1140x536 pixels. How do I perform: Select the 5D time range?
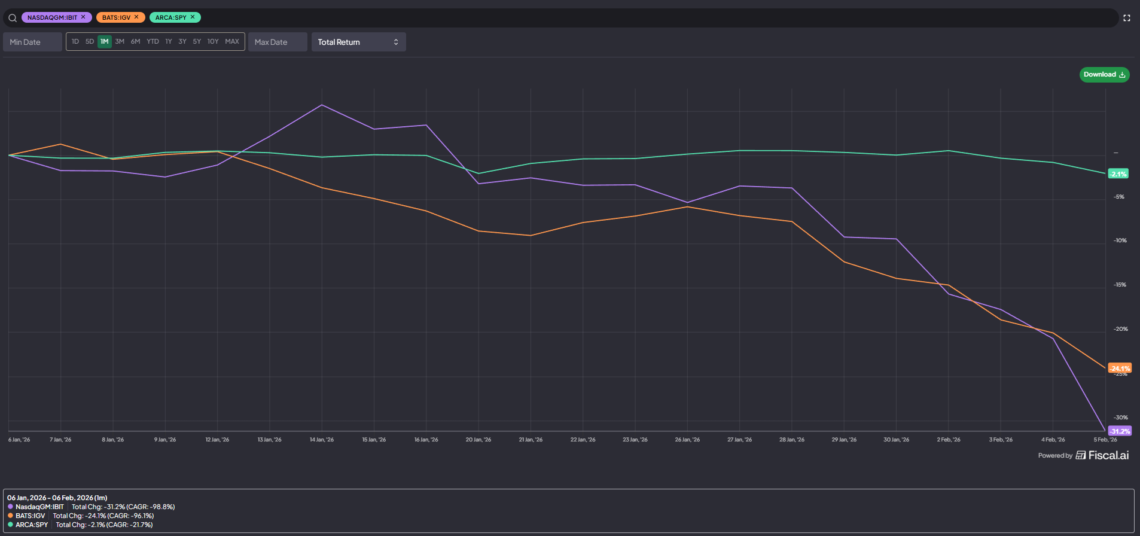tap(90, 41)
